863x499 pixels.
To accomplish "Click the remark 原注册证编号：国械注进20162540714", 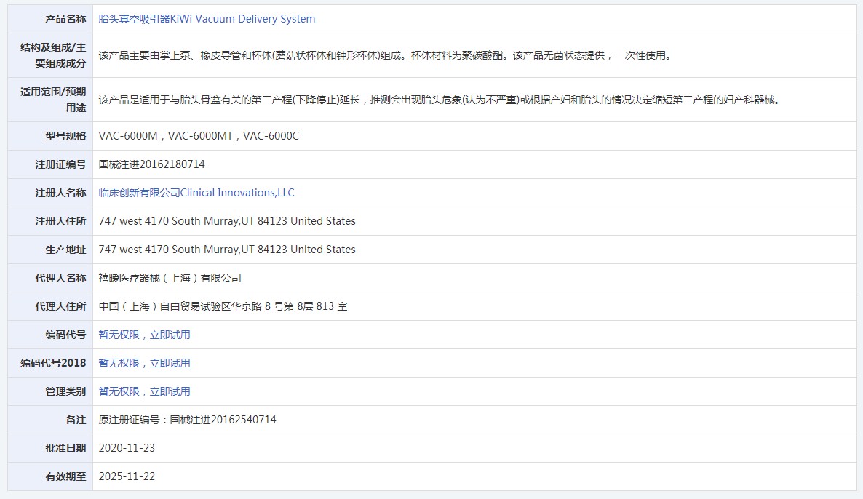I will point(187,420).
